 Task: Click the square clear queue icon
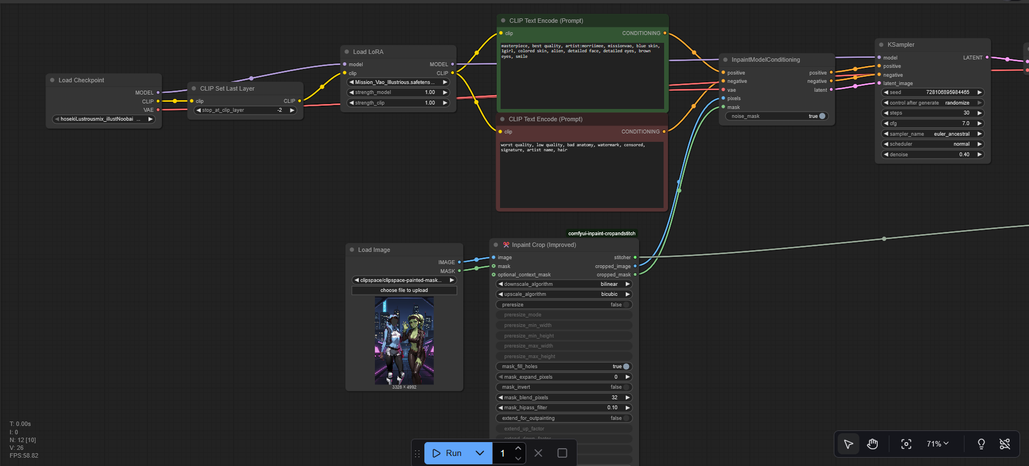[562, 453]
